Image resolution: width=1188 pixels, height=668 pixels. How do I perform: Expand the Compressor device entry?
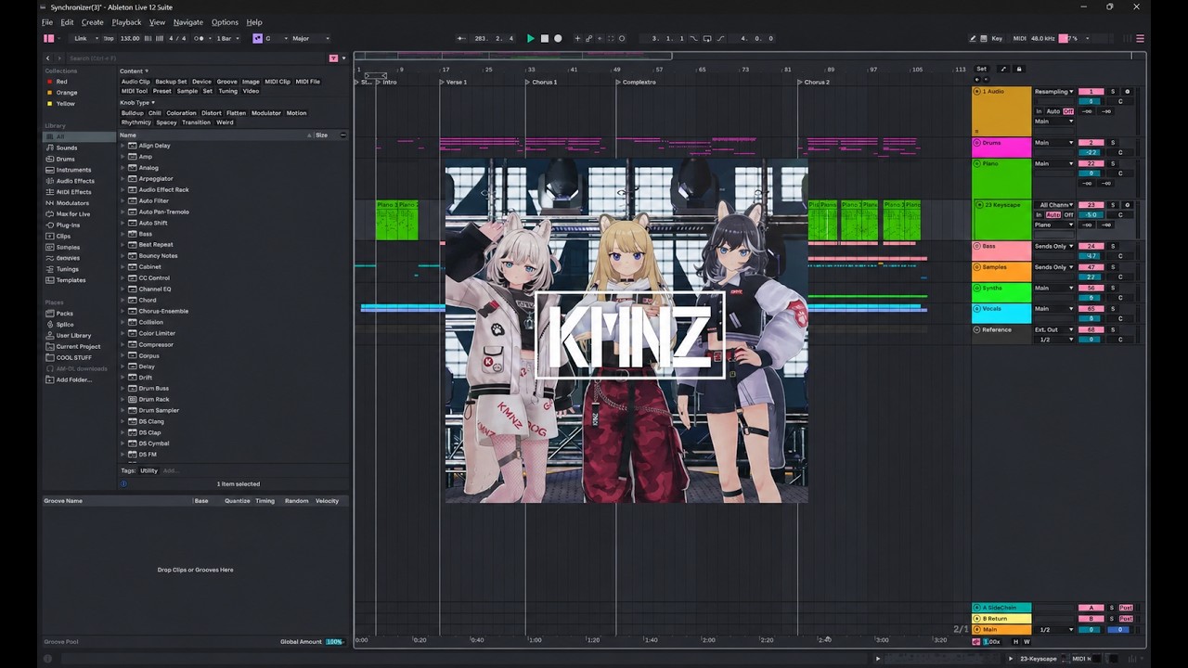(x=123, y=344)
